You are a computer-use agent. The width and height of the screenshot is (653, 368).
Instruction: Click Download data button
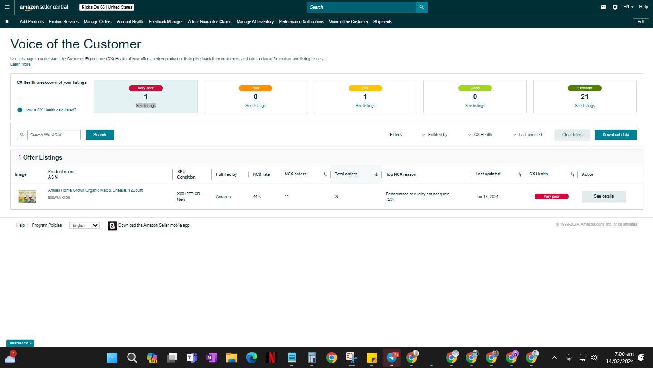click(x=616, y=135)
